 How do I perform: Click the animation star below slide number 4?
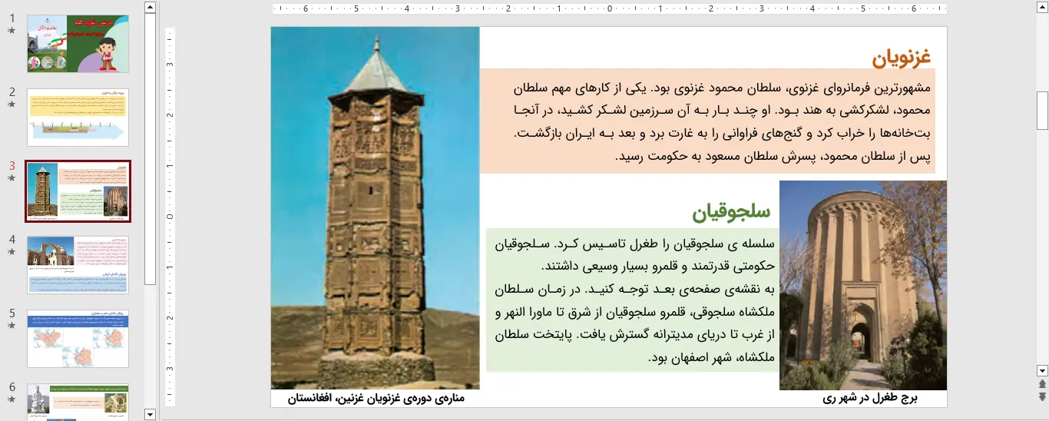12,252
